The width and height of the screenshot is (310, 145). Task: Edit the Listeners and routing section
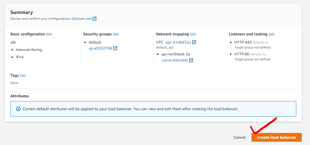coord(272,34)
